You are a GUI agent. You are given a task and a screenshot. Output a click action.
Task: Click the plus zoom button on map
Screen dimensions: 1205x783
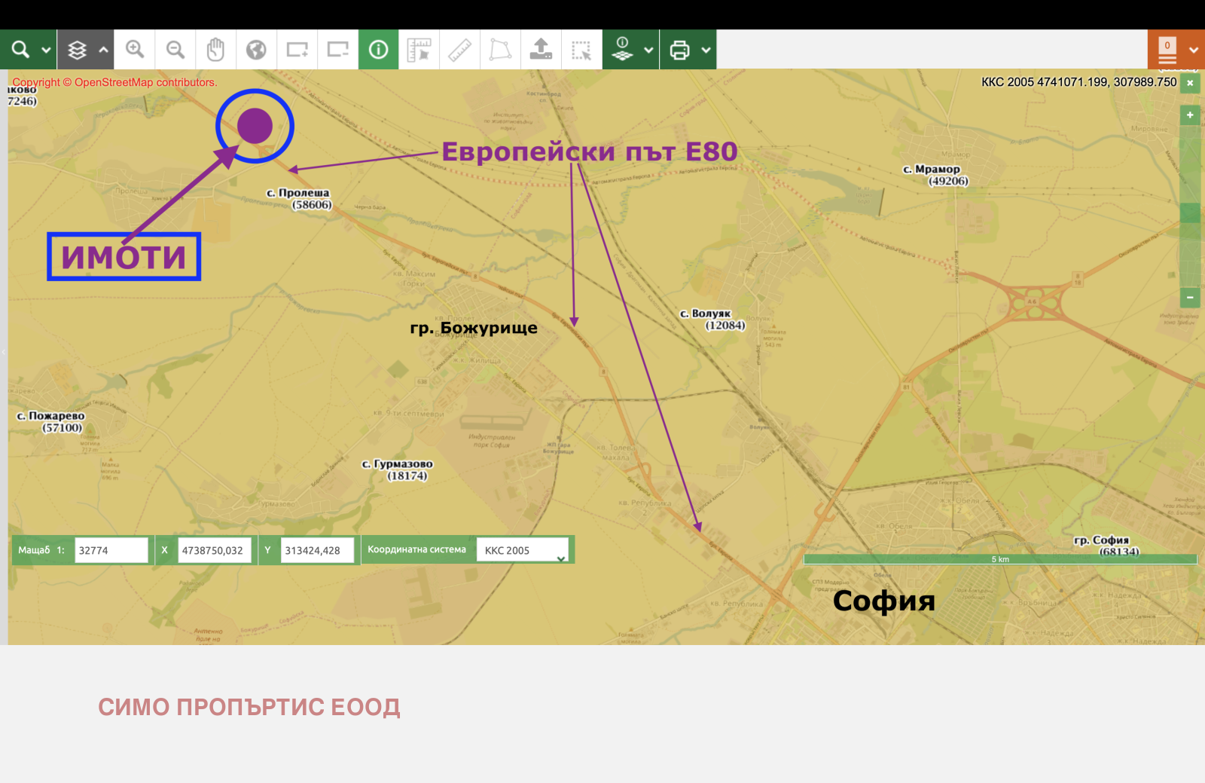click(1190, 115)
